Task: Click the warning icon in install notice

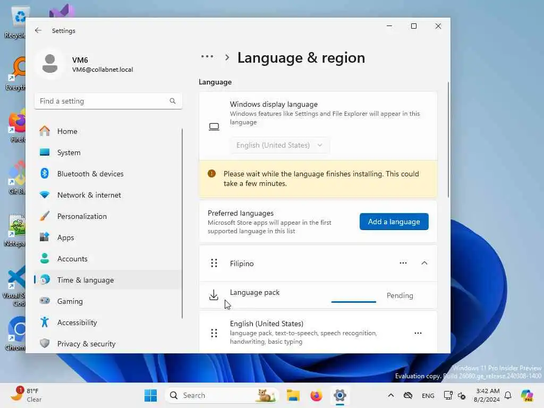Action: pyautogui.click(x=211, y=174)
